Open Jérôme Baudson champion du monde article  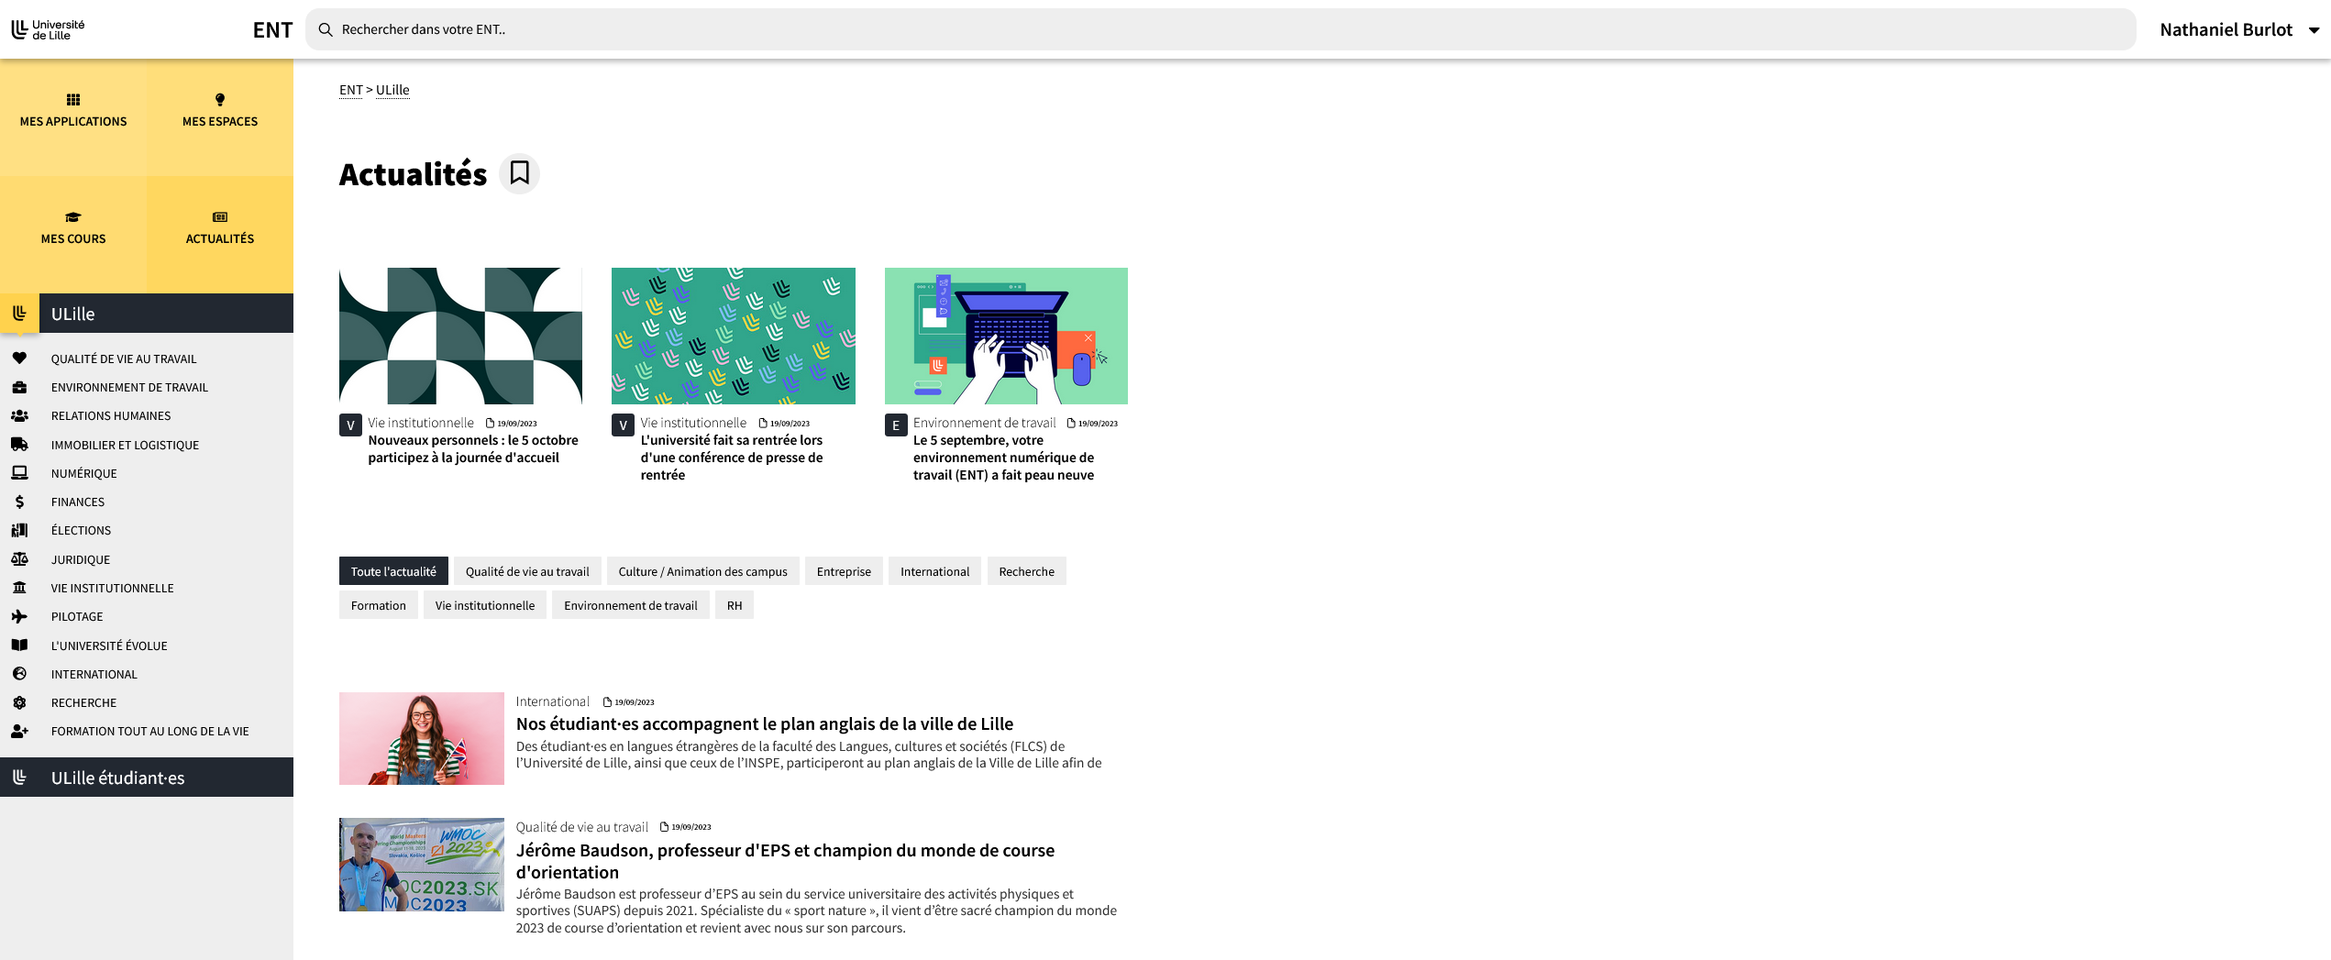coord(785,861)
